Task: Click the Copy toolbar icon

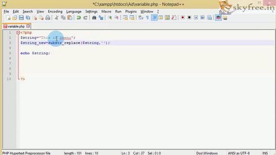Action: 63,18
